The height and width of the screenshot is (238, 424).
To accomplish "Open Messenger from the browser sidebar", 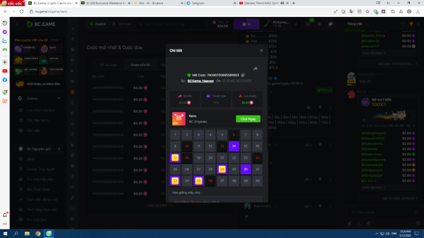I will [x=5, y=32].
